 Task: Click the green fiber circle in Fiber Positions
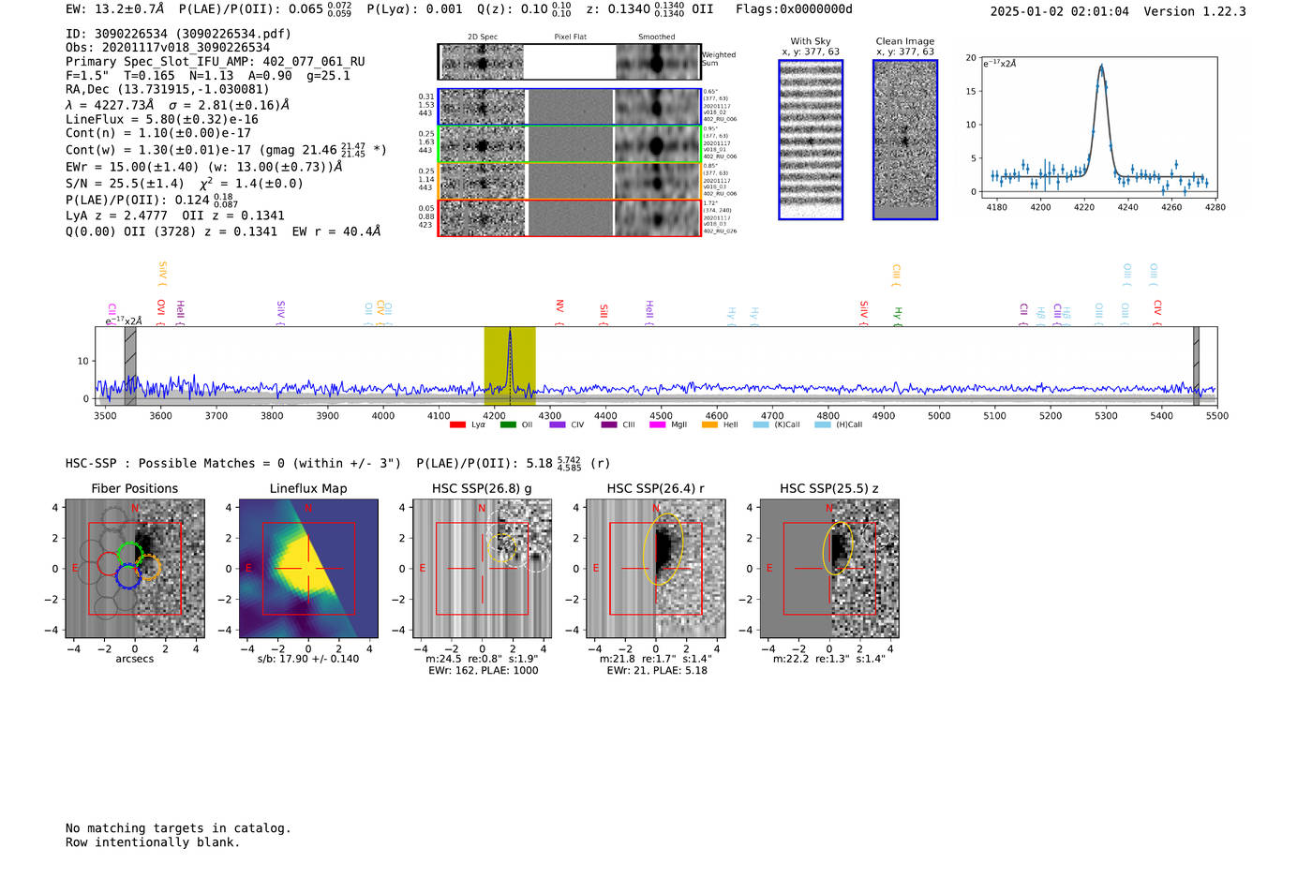129,553
